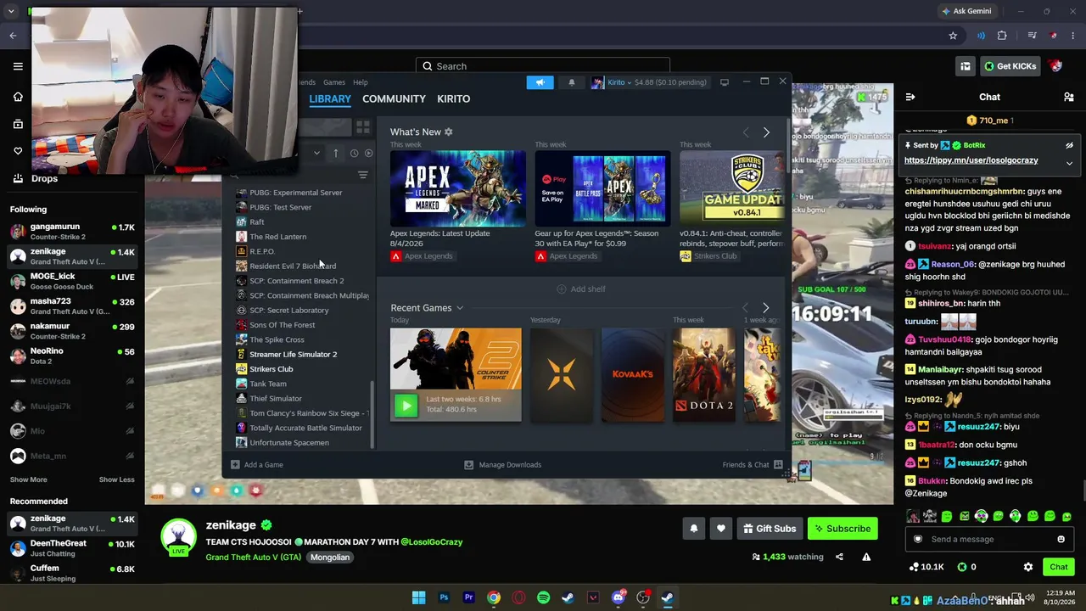This screenshot has width=1086, height=611.
Task: Open the chat users list icon
Action: point(1069,97)
